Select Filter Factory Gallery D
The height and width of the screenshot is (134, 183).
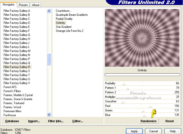(17, 23)
